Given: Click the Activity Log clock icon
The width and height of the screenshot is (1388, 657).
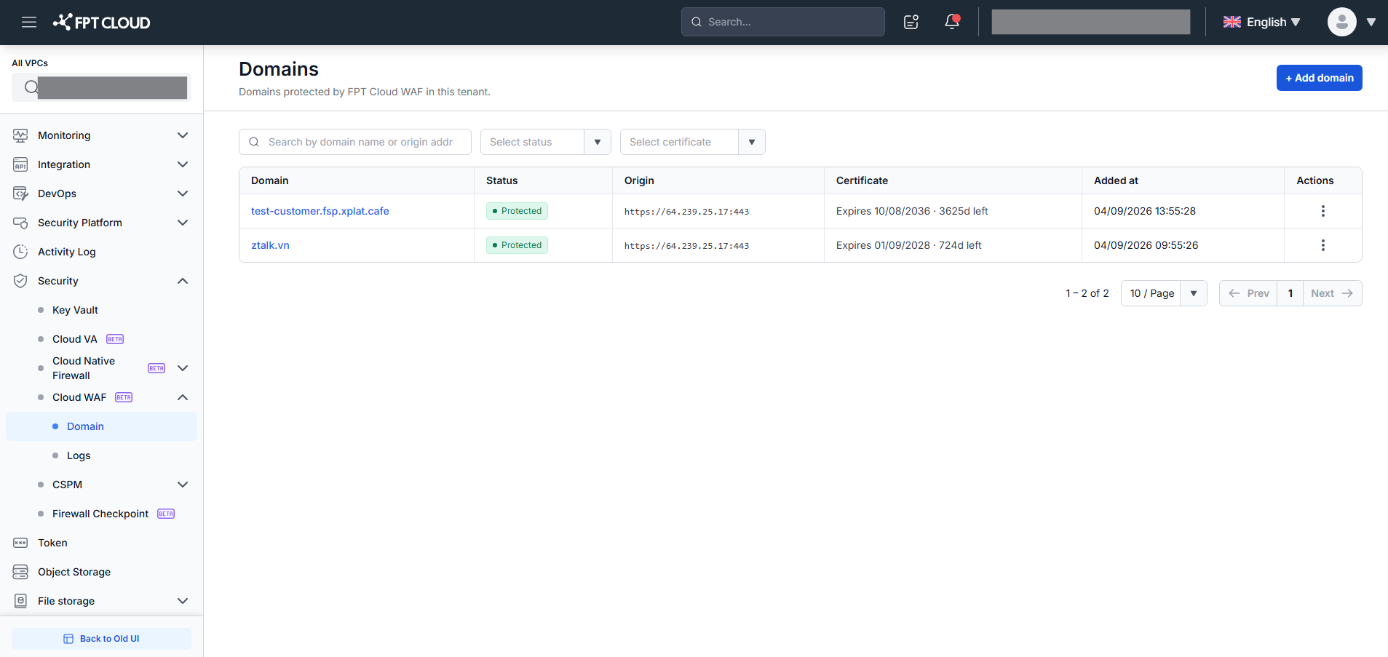Looking at the screenshot, I should click(x=20, y=252).
